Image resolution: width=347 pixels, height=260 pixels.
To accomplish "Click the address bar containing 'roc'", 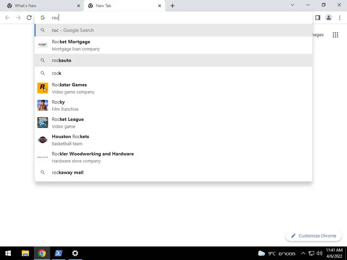I will click(173, 18).
